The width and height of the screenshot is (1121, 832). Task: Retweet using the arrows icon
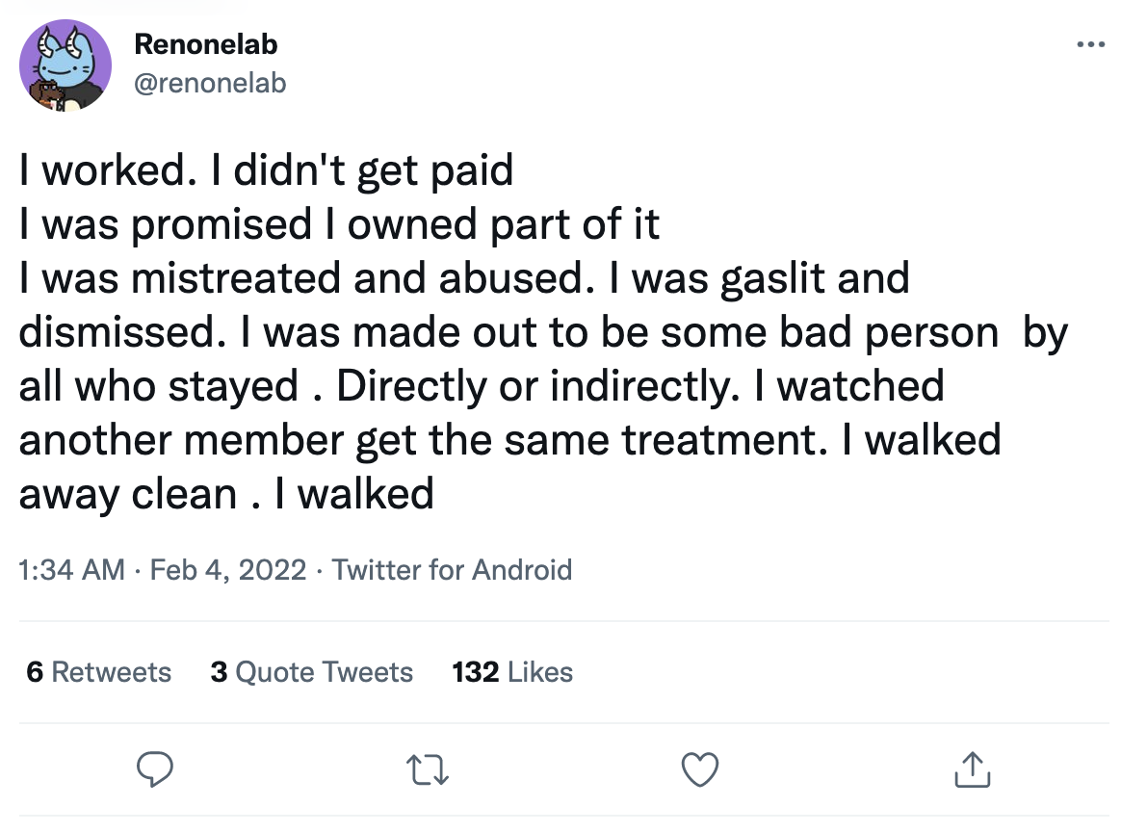pos(428,770)
